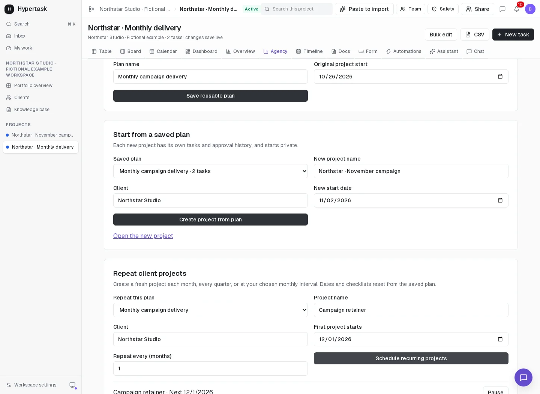Open calendar picker for New start date

click(500, 200)
